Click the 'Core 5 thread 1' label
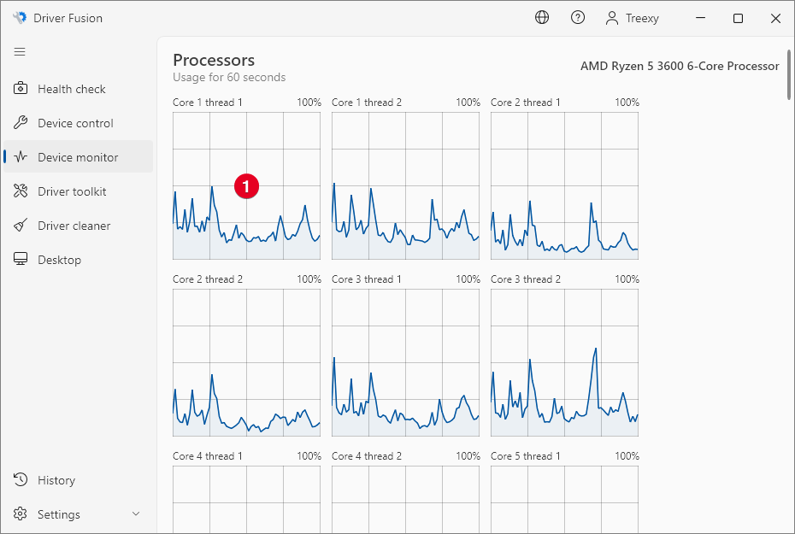Viewport: 795px width, 534px height. point(525,456)
